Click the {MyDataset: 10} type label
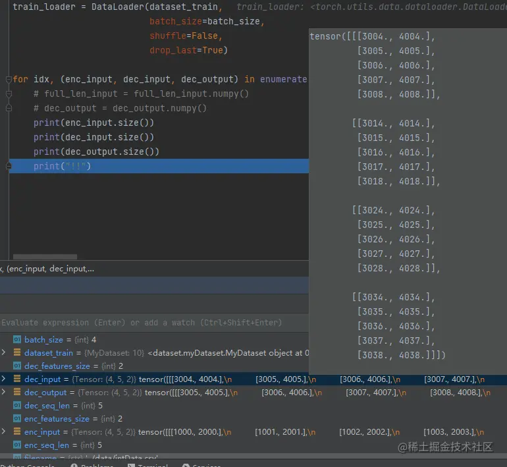Viewport: 507px width, 467px height. point(114,353)
